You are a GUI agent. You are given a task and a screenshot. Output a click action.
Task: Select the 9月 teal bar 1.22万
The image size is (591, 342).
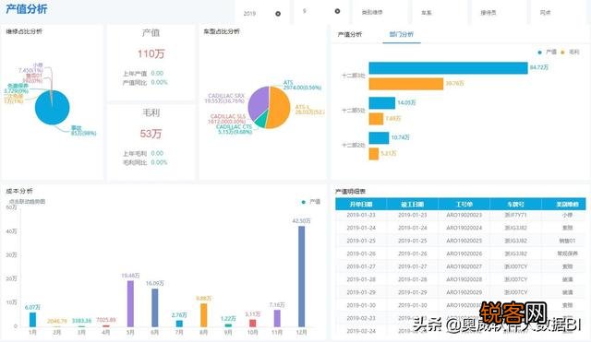[x=228, y=325]
